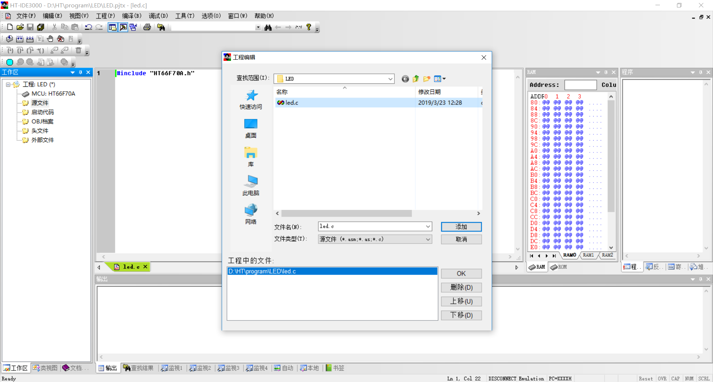The width and height of the screenshot is (713, 382).
Task: Create a new folder in the dialog
Action: pos(426,79)
